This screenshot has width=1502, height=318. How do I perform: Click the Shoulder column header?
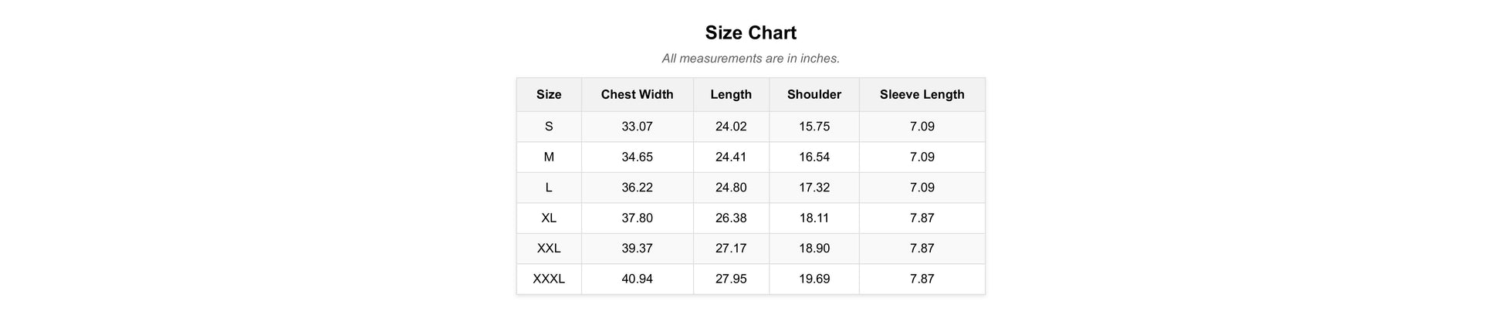[x=814, y=94]
